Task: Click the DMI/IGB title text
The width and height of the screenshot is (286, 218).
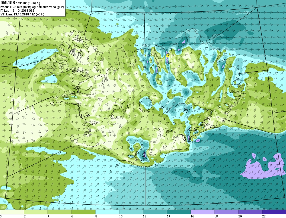Action: click(x=8, y=3)
